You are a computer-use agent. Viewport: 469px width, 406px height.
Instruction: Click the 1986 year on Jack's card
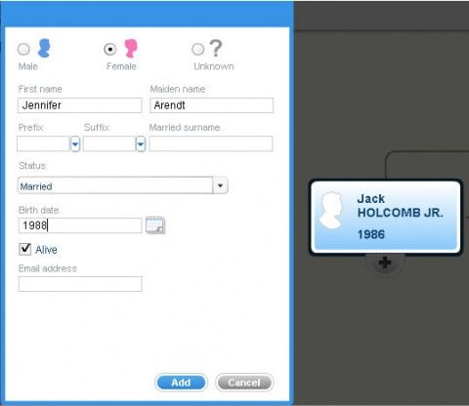click(x=371, y=234)
